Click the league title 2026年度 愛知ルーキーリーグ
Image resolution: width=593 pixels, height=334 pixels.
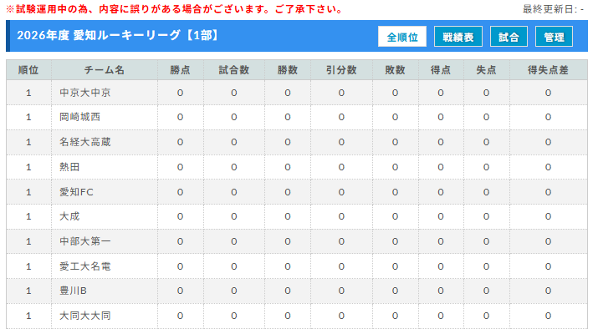(x=117, y=38)
